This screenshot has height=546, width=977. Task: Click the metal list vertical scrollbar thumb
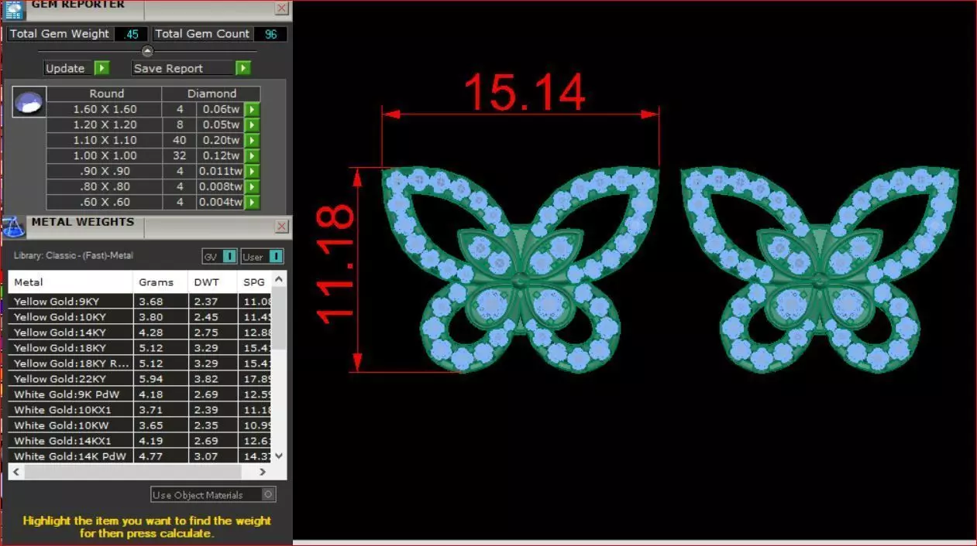(x=280, y=317)
